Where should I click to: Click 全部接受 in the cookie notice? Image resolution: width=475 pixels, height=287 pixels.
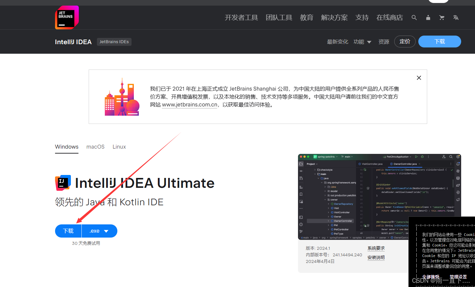coord(431,277)
